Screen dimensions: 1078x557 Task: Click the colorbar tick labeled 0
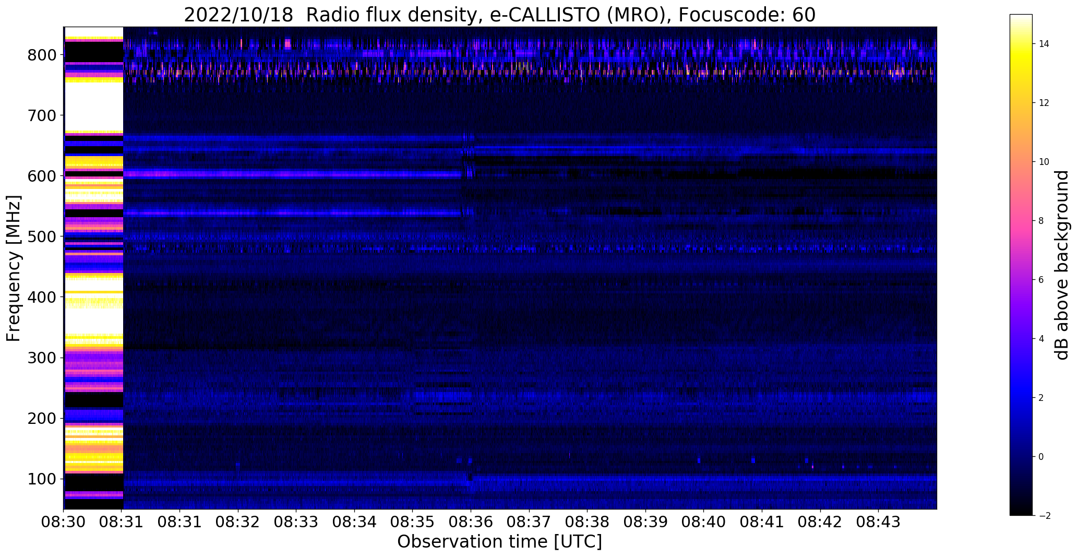point(1041,457)
